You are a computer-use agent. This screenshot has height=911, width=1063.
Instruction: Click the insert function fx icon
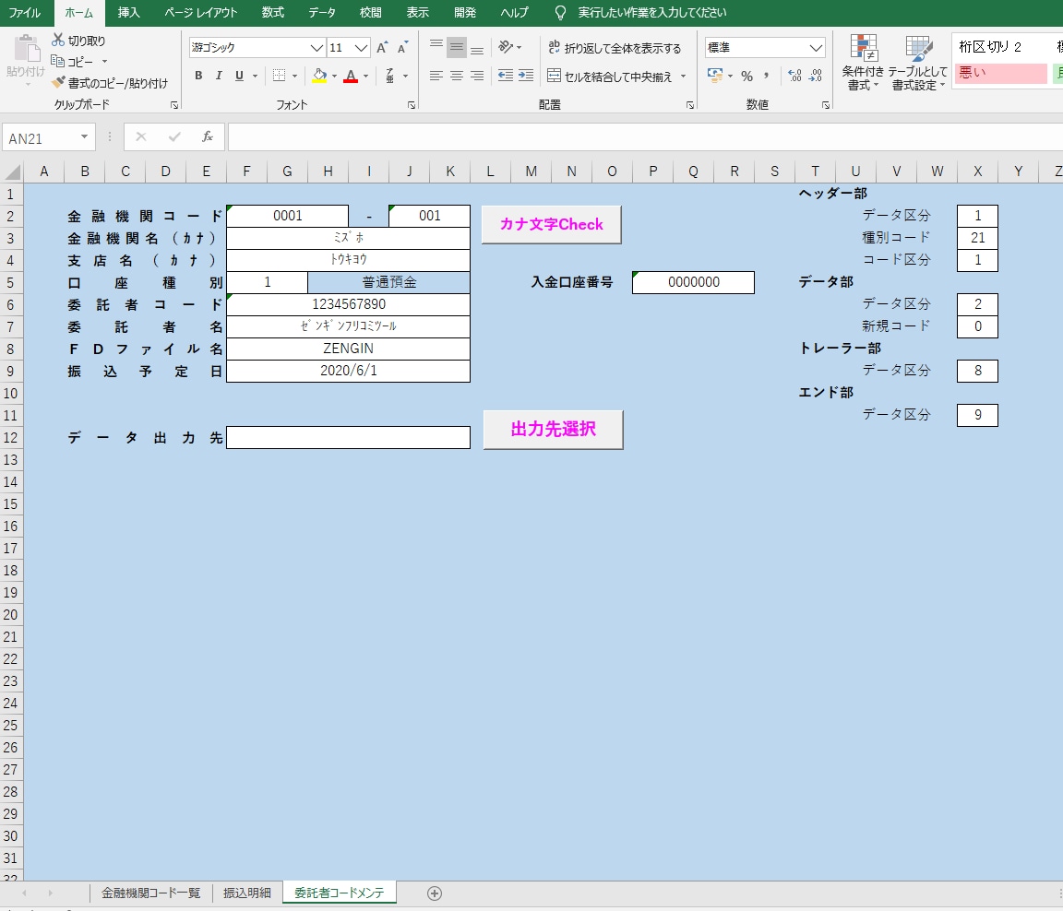point(208,137)
